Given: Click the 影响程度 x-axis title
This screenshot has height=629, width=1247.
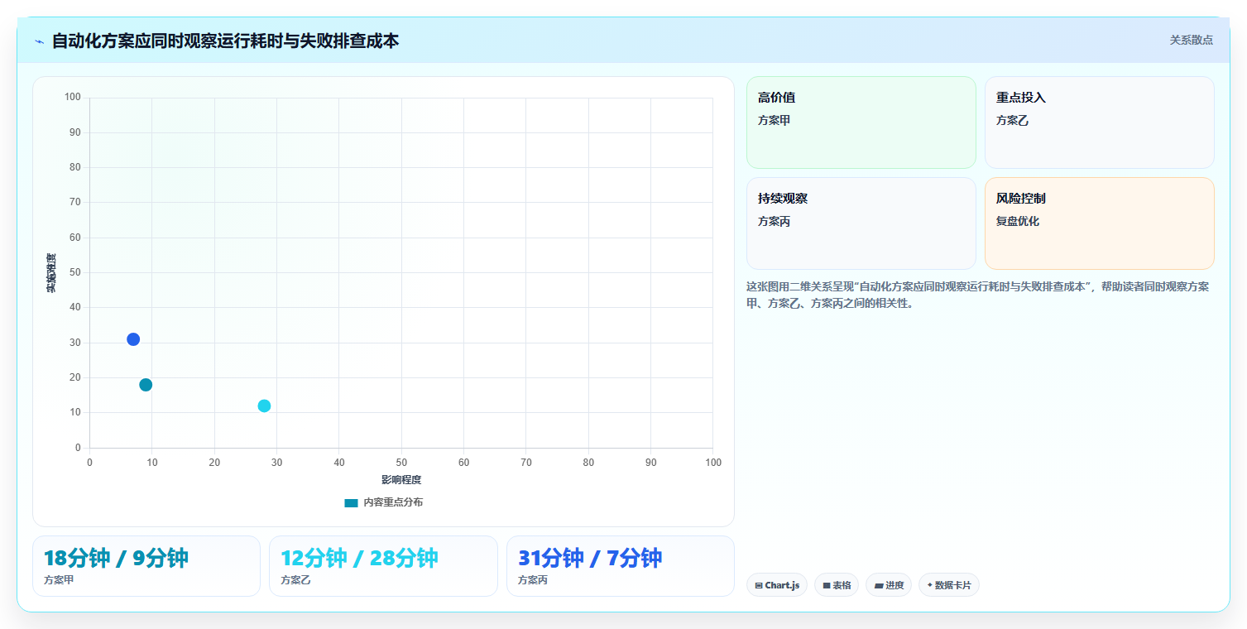Looking at the screenshot, I should [x=401, y=480].
